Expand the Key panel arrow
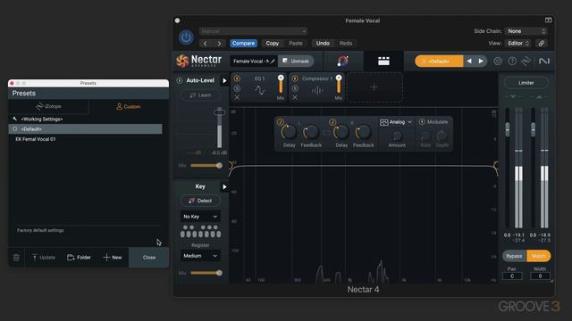The height and width of the screenshot is (321, 572). pyautogui.click(x=224, y=187)
